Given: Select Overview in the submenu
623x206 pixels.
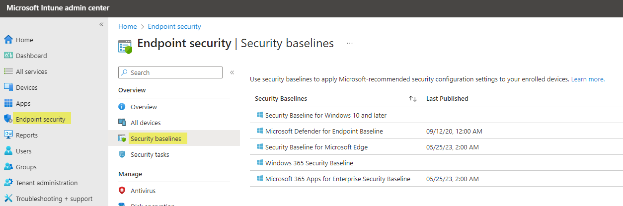Looking at the screenshot, I should click(x=144, y=107).
